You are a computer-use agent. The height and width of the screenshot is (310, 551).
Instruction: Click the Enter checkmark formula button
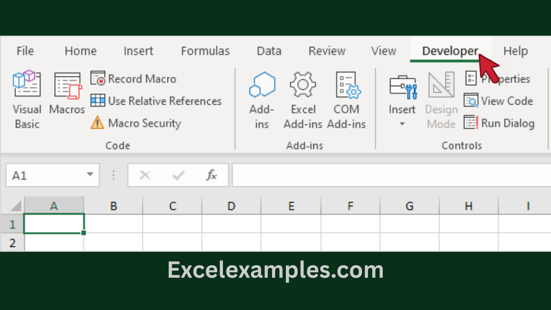point(178,175)
